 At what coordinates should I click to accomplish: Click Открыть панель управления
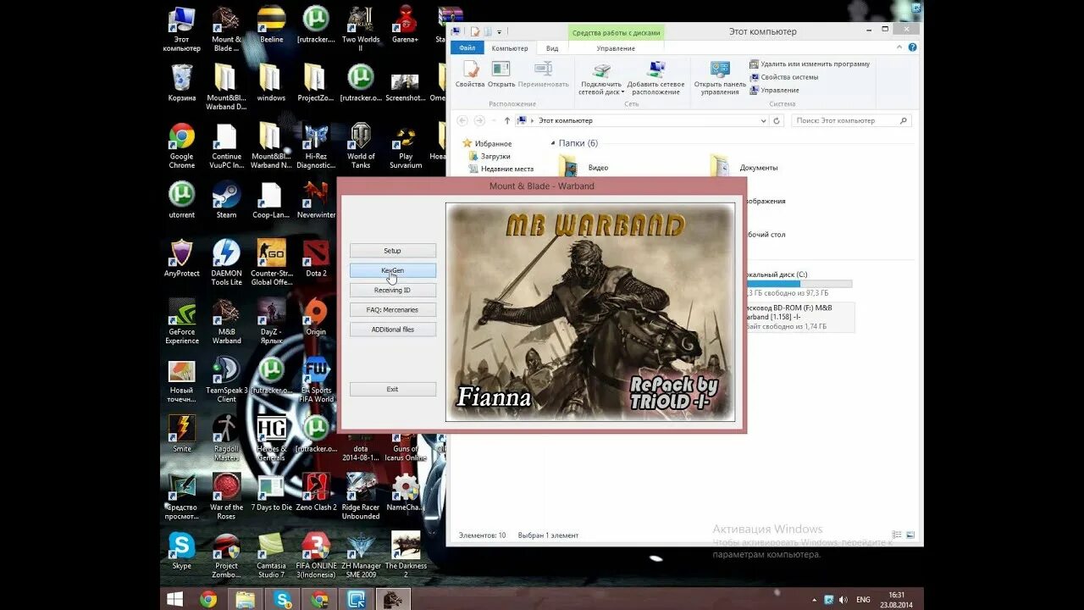point(720,79)
